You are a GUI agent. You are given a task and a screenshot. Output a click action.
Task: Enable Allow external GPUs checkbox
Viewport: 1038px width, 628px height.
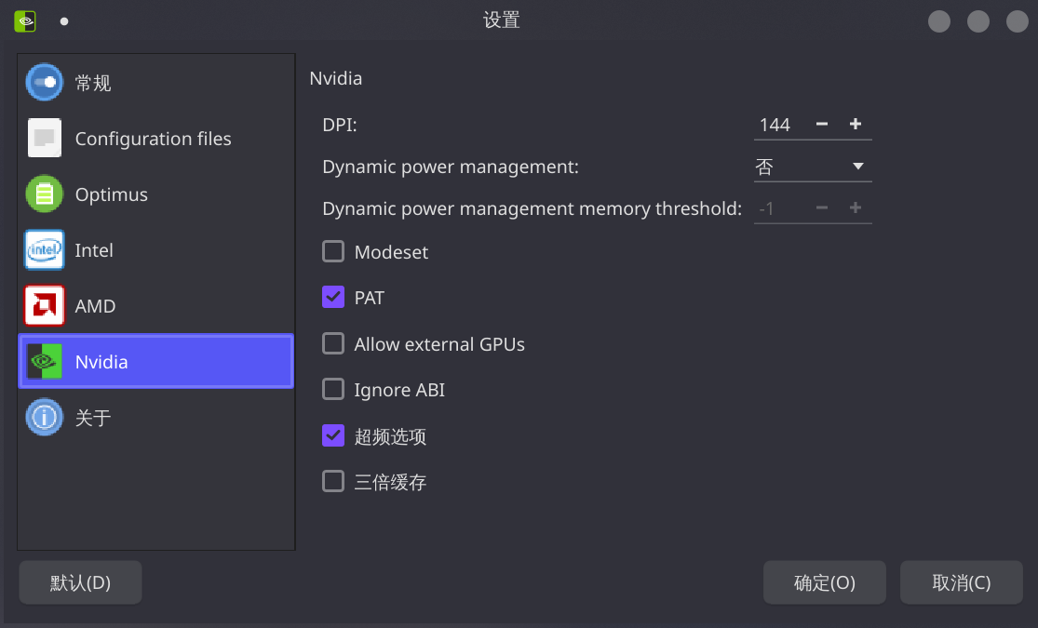click(x=333, y=344)
